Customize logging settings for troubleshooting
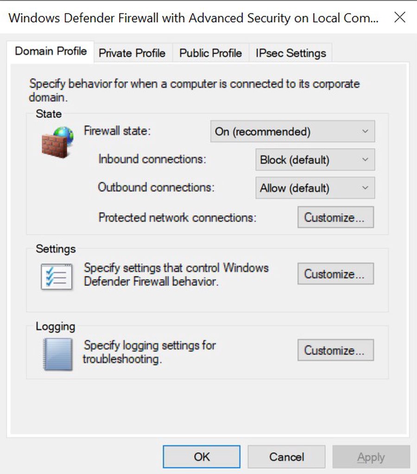Image resolution: width=417 pixels, height=474 pixels. [335, 350]
